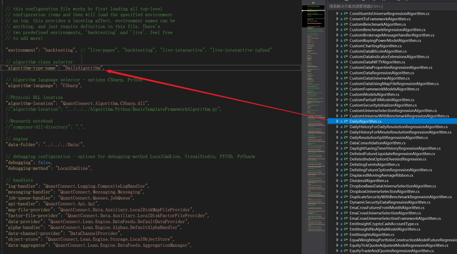Click the C# icon of DropboxUniverseSelectionAlgorithm.cs

pos(346,191)
